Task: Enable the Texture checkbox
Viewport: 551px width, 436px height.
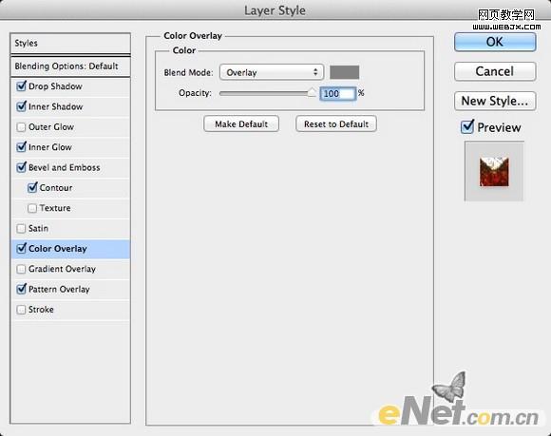Action: [x=32, y=208]
